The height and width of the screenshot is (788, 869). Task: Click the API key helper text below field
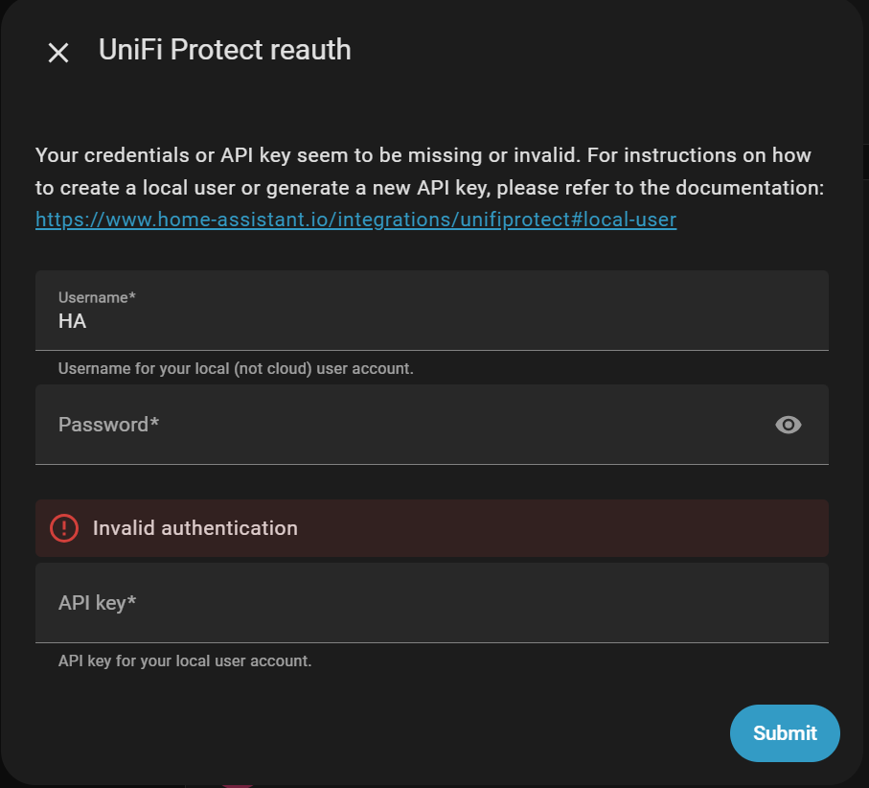(185, 661)
